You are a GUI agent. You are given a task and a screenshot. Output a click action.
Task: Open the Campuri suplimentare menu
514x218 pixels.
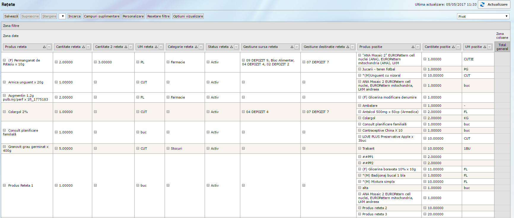(x=101, y=16)
